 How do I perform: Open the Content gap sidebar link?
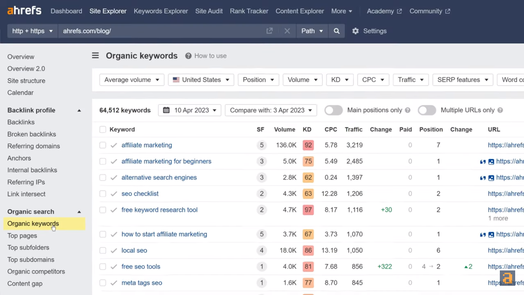[x=25, y=283]
